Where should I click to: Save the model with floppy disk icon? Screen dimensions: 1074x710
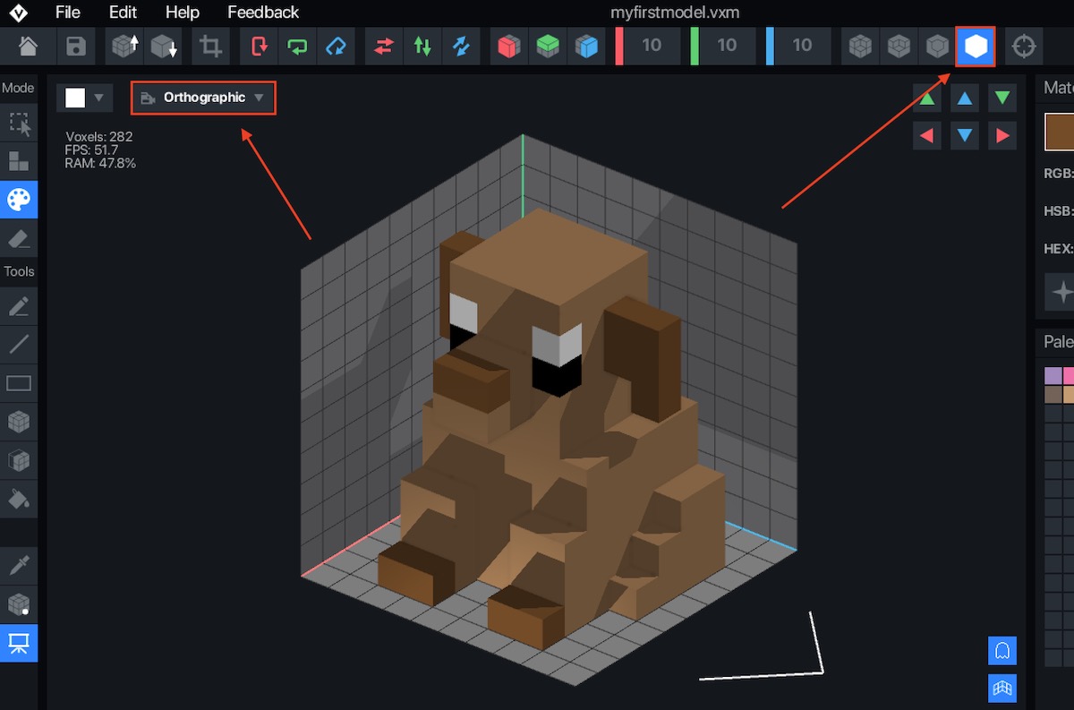point(77,46)
